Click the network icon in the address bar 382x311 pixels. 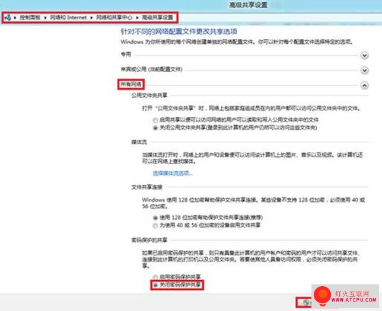[8, 18]
